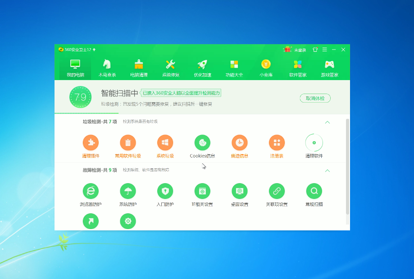Close the 360安全卫士 window

(343, 49)
